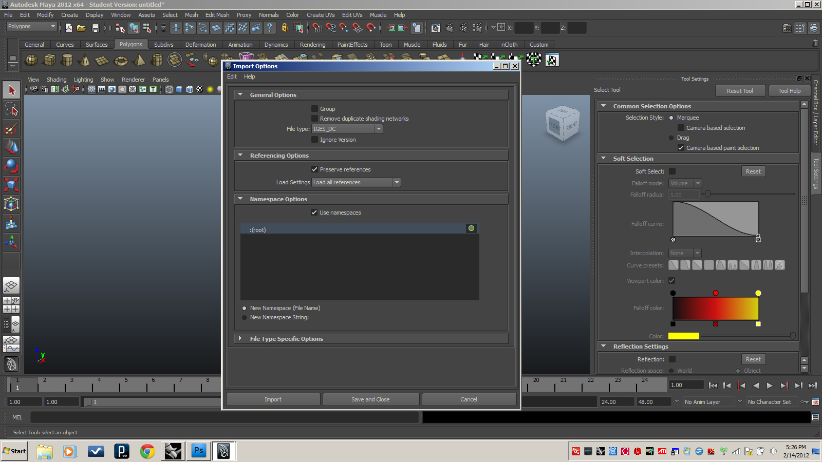
Task: Switch to the Rendering menu set tab
Action: click(x=312, y=45)
